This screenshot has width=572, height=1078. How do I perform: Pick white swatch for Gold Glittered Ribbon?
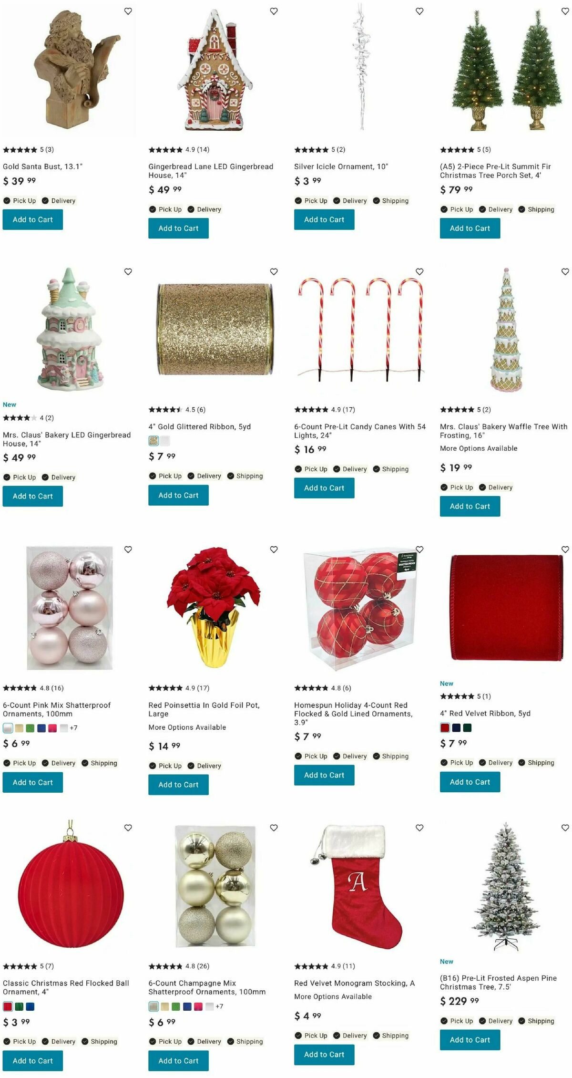coord(165,441)
